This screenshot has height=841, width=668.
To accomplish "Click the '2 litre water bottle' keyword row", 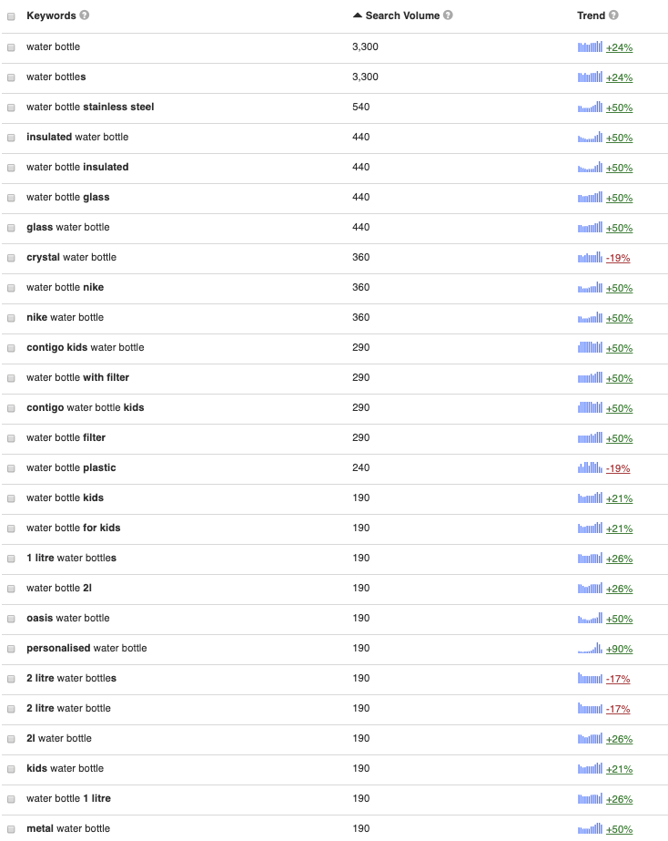I will click(68, 709).
